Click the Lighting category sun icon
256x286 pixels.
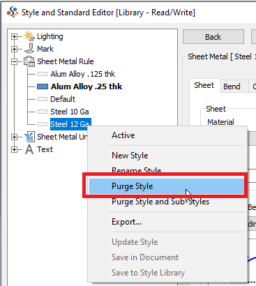tap(29, 36)
